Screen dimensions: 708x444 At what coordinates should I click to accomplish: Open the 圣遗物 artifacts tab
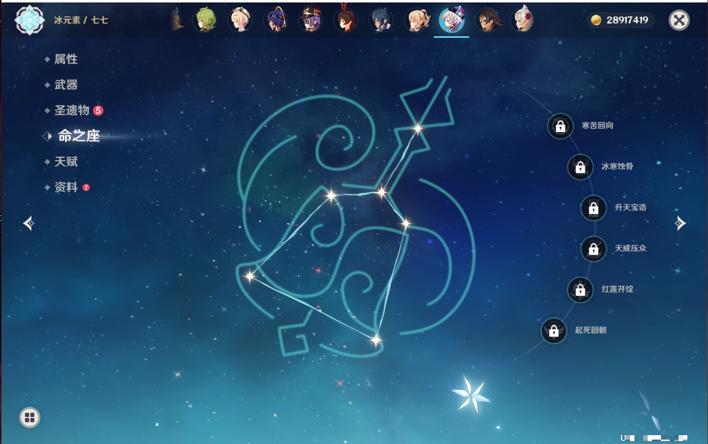tap(72, 110)
